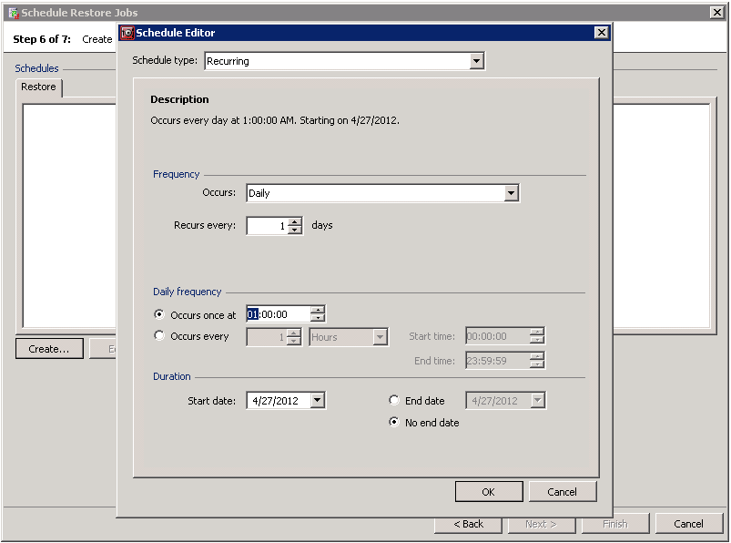Open the Schedule type dropdown

coord(476,61)
